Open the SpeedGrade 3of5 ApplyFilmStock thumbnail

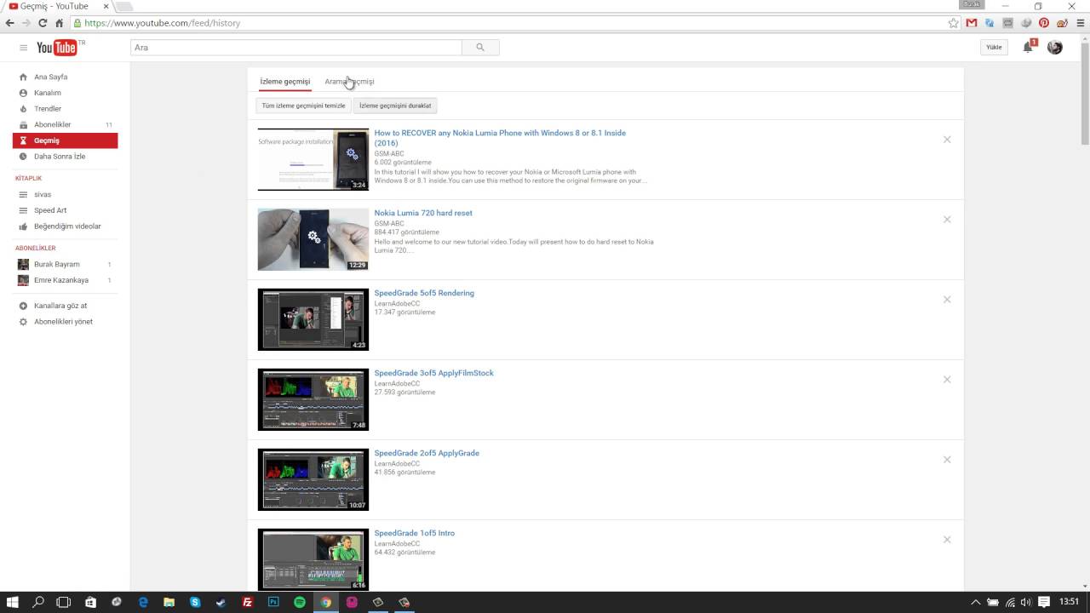click(x=313, y=399)
